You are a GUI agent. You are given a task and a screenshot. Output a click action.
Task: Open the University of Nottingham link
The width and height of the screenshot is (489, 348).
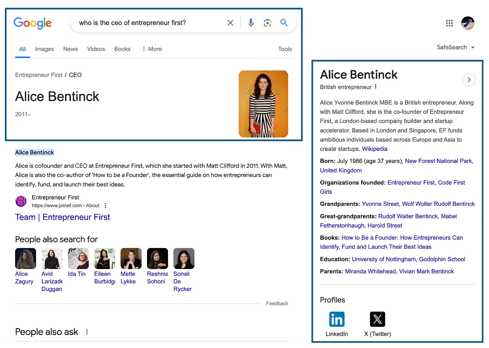384,259
